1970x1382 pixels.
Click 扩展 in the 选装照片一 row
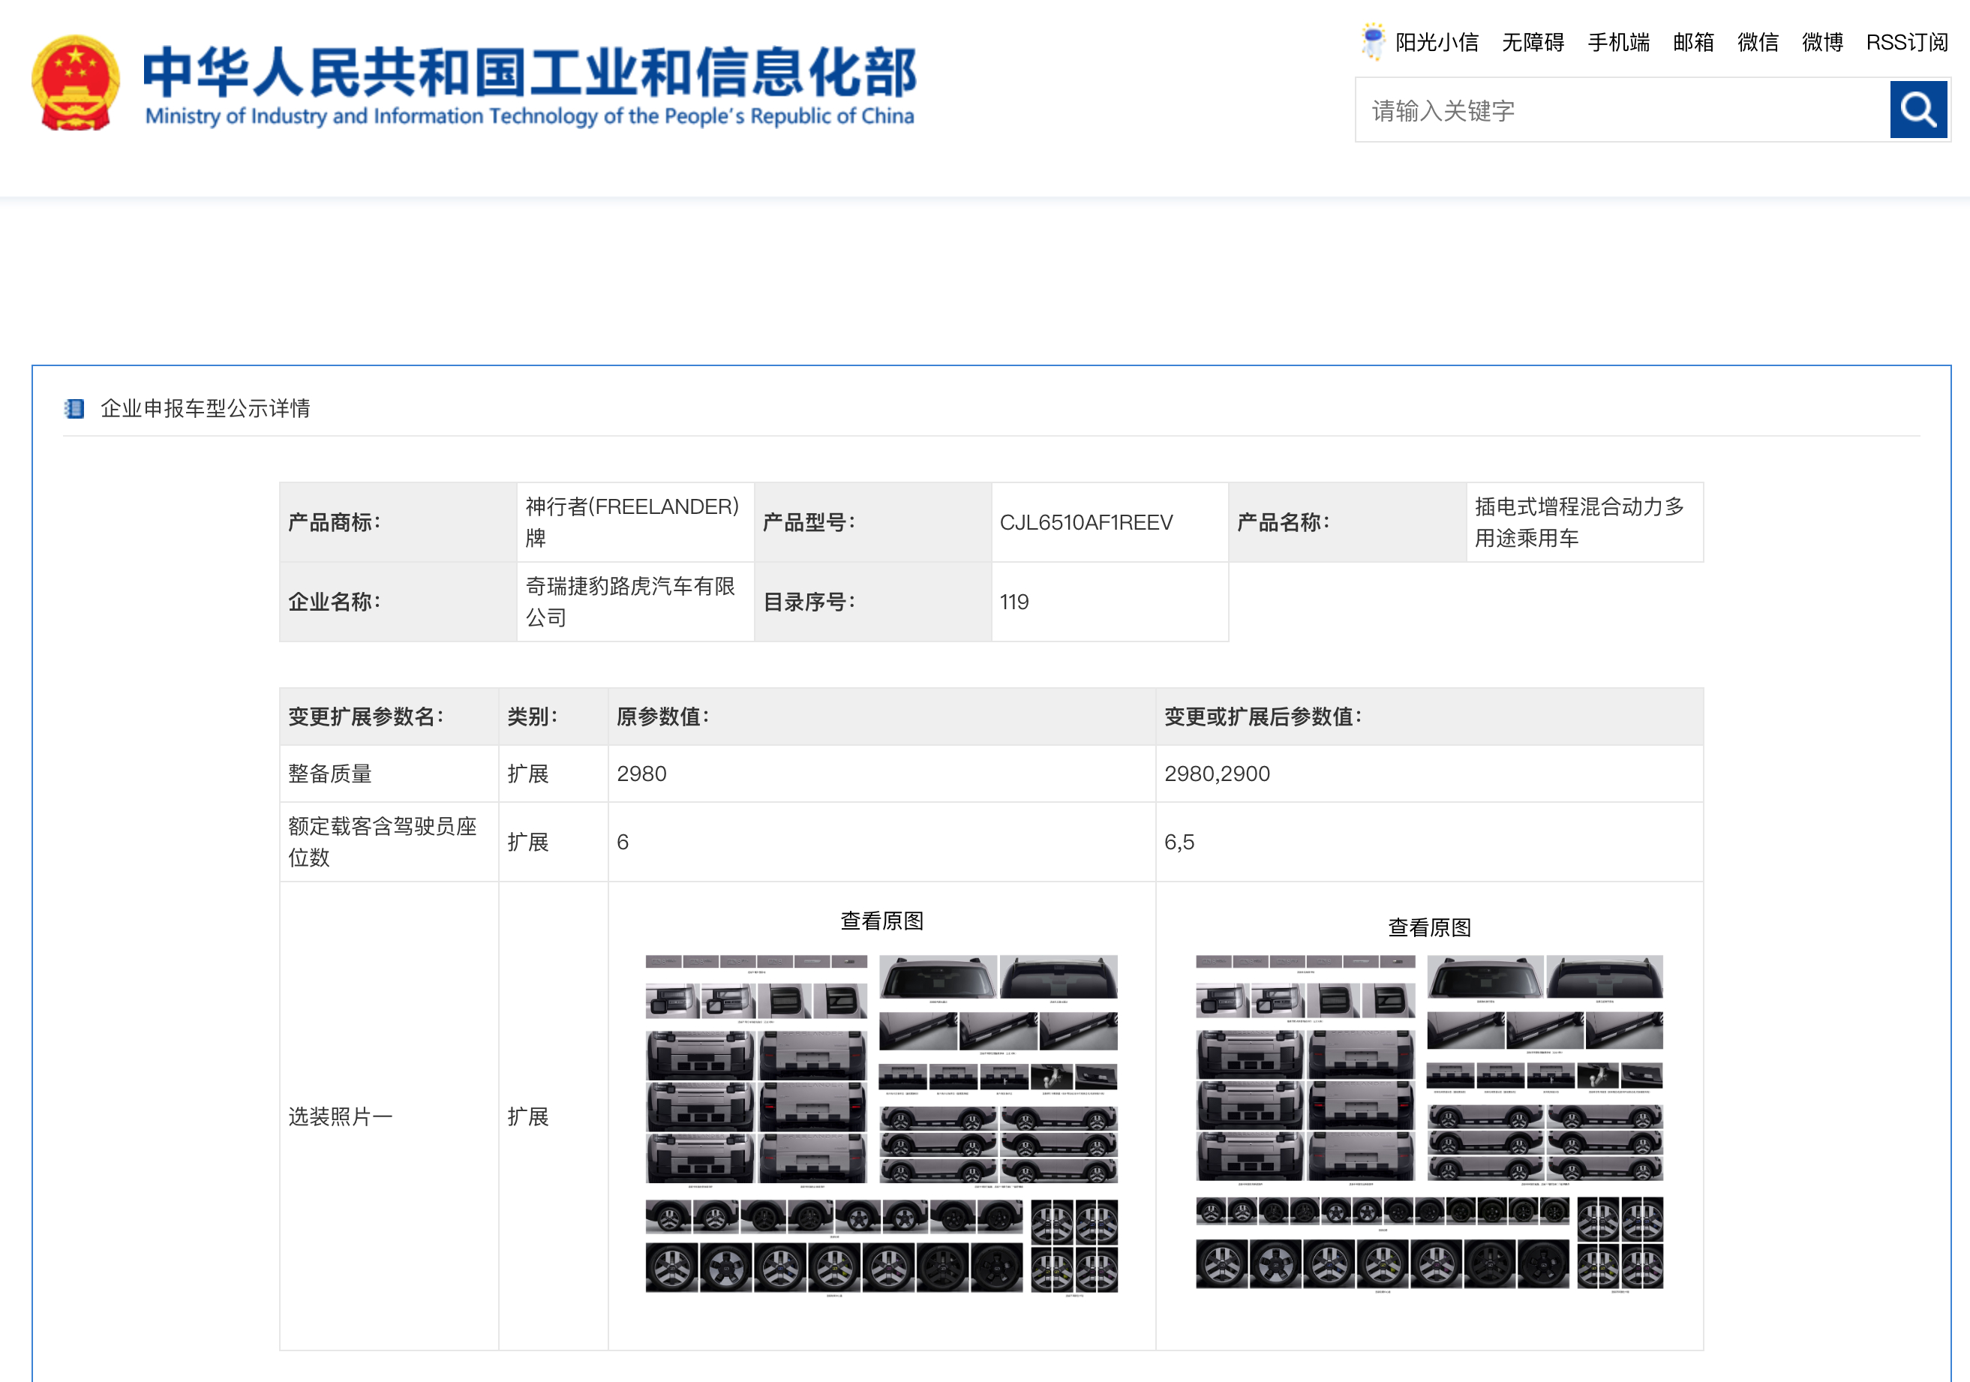pos(527,1116)
